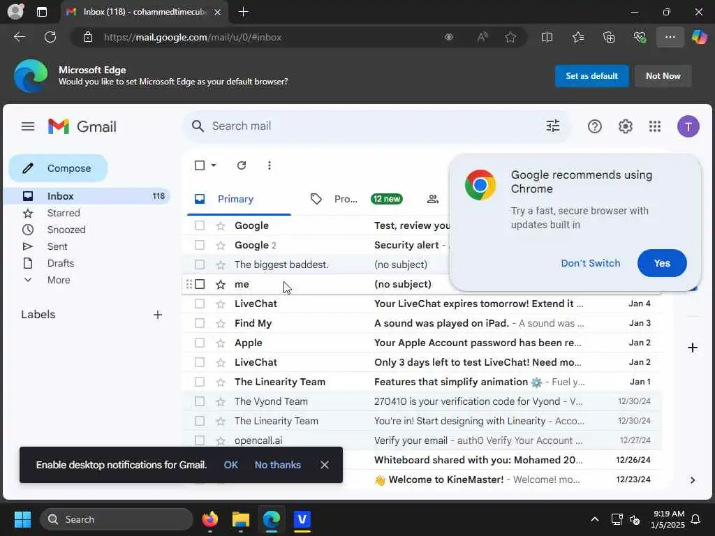Select LiveChat expires tomorrow email checkbox
The height and width of the screenshot is (536, 715).
(200, 304)
